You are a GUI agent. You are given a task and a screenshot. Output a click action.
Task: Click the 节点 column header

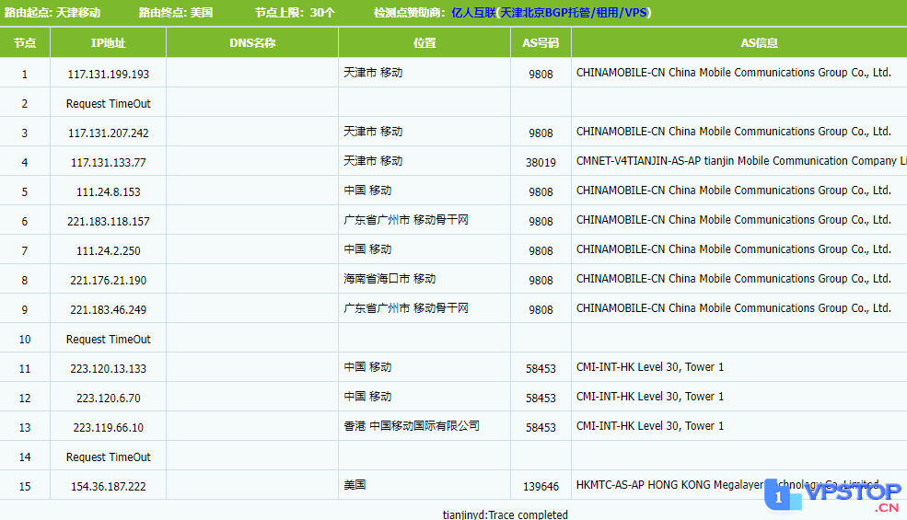pyautogui.click(x=25, y=43)
